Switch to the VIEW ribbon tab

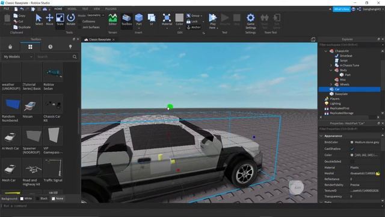pyautogui.click(x=97, y=9)
